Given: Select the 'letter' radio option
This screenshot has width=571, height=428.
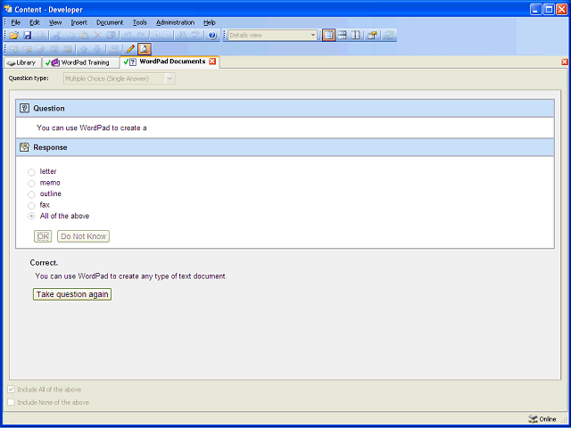Looking at the screenshot, I should click(x=32, y=172).
